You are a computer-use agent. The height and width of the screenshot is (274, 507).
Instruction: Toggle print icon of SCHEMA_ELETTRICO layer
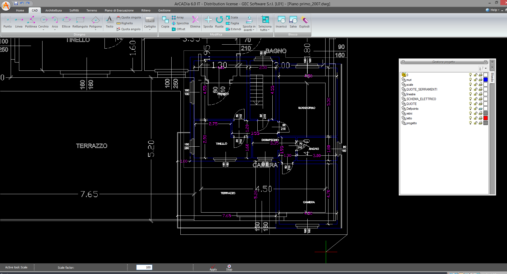tap(481, 99)
